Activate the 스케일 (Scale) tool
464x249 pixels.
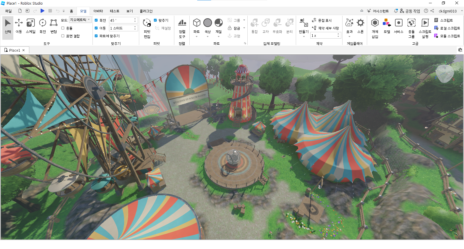point(30,26)
